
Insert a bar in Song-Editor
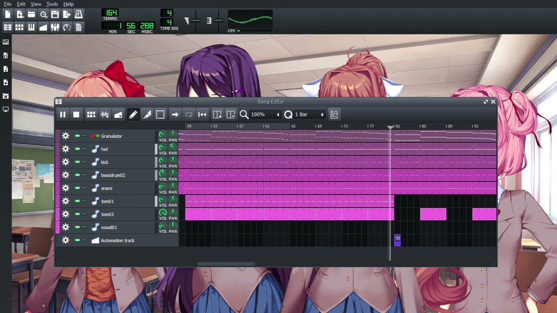217,115
